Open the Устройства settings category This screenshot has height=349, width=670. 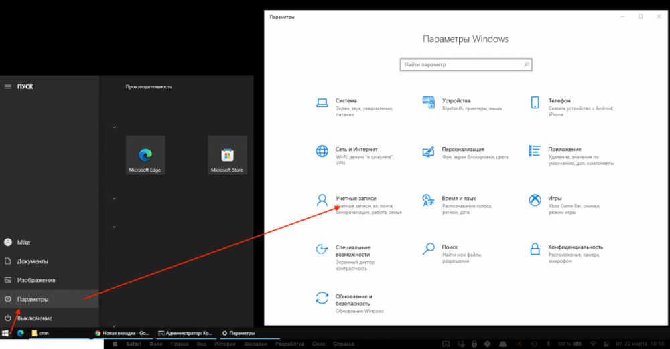click(456, 101)
